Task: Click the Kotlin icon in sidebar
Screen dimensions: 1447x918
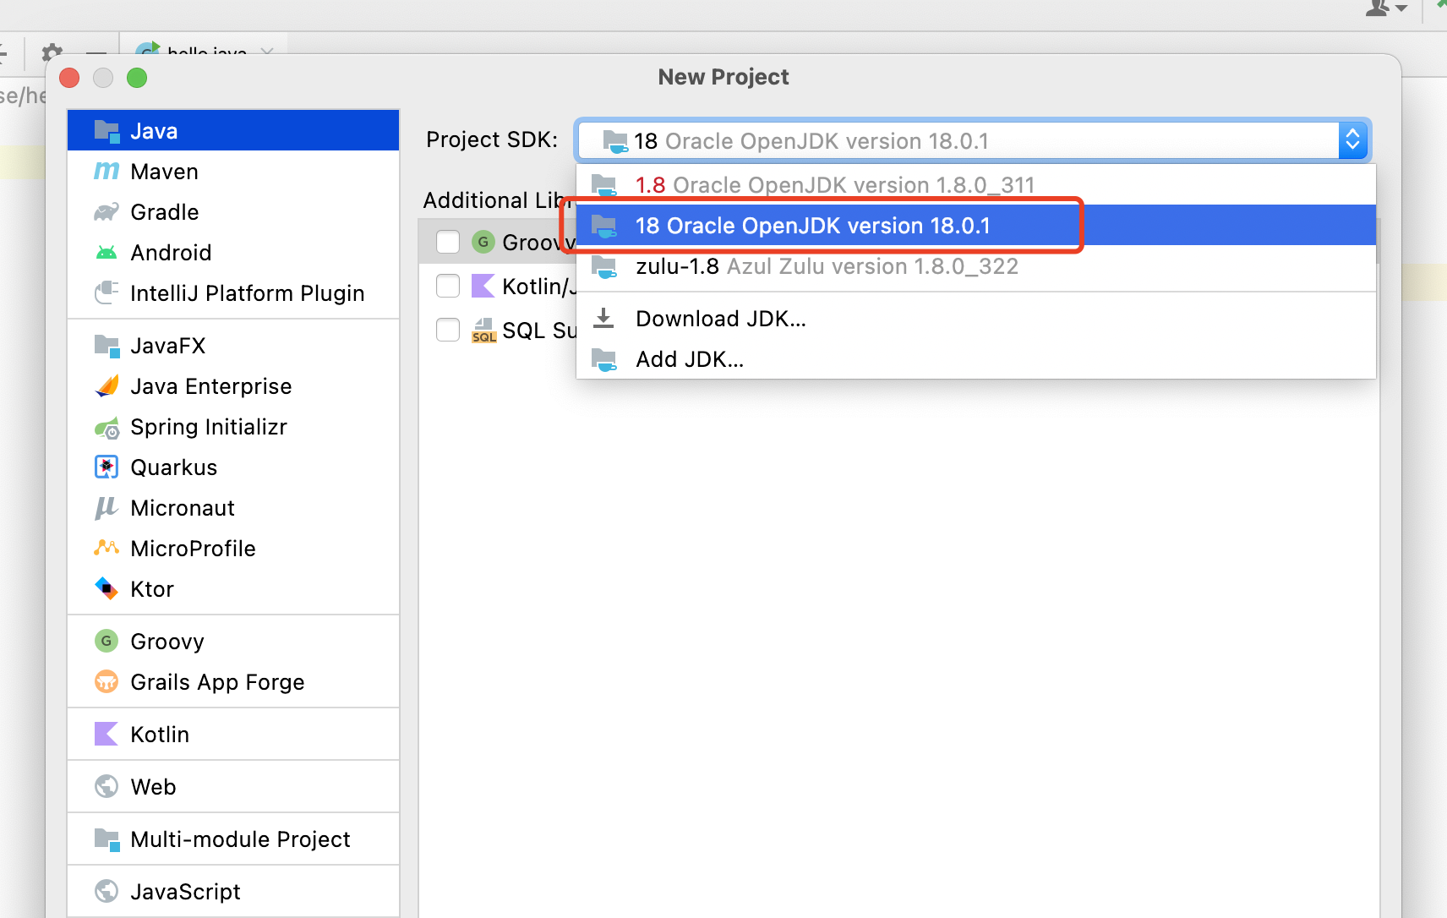Action: click(106, 735)
